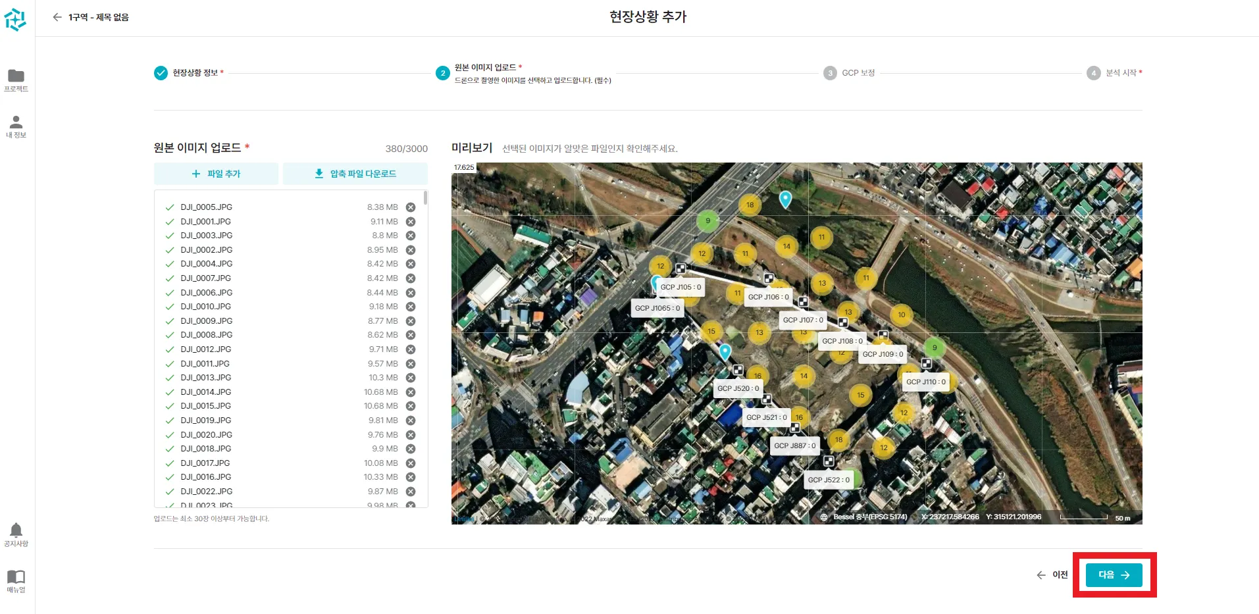Select the GCP J110 checkered marker on map
1259x614 pixels.
pos(926,363)
